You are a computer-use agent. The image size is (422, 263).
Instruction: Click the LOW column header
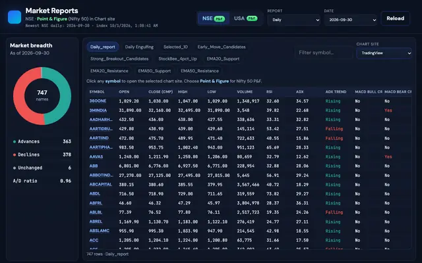(212, 92)
